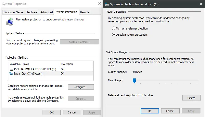Click the Max Usage slider track

tap(166, 80)
